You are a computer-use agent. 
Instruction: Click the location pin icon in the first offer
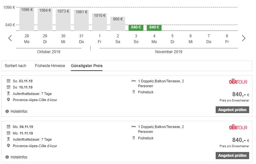(8, 100)
